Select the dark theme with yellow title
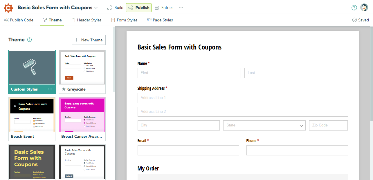Viewport: 373px width, 180px height. [32, 162]
